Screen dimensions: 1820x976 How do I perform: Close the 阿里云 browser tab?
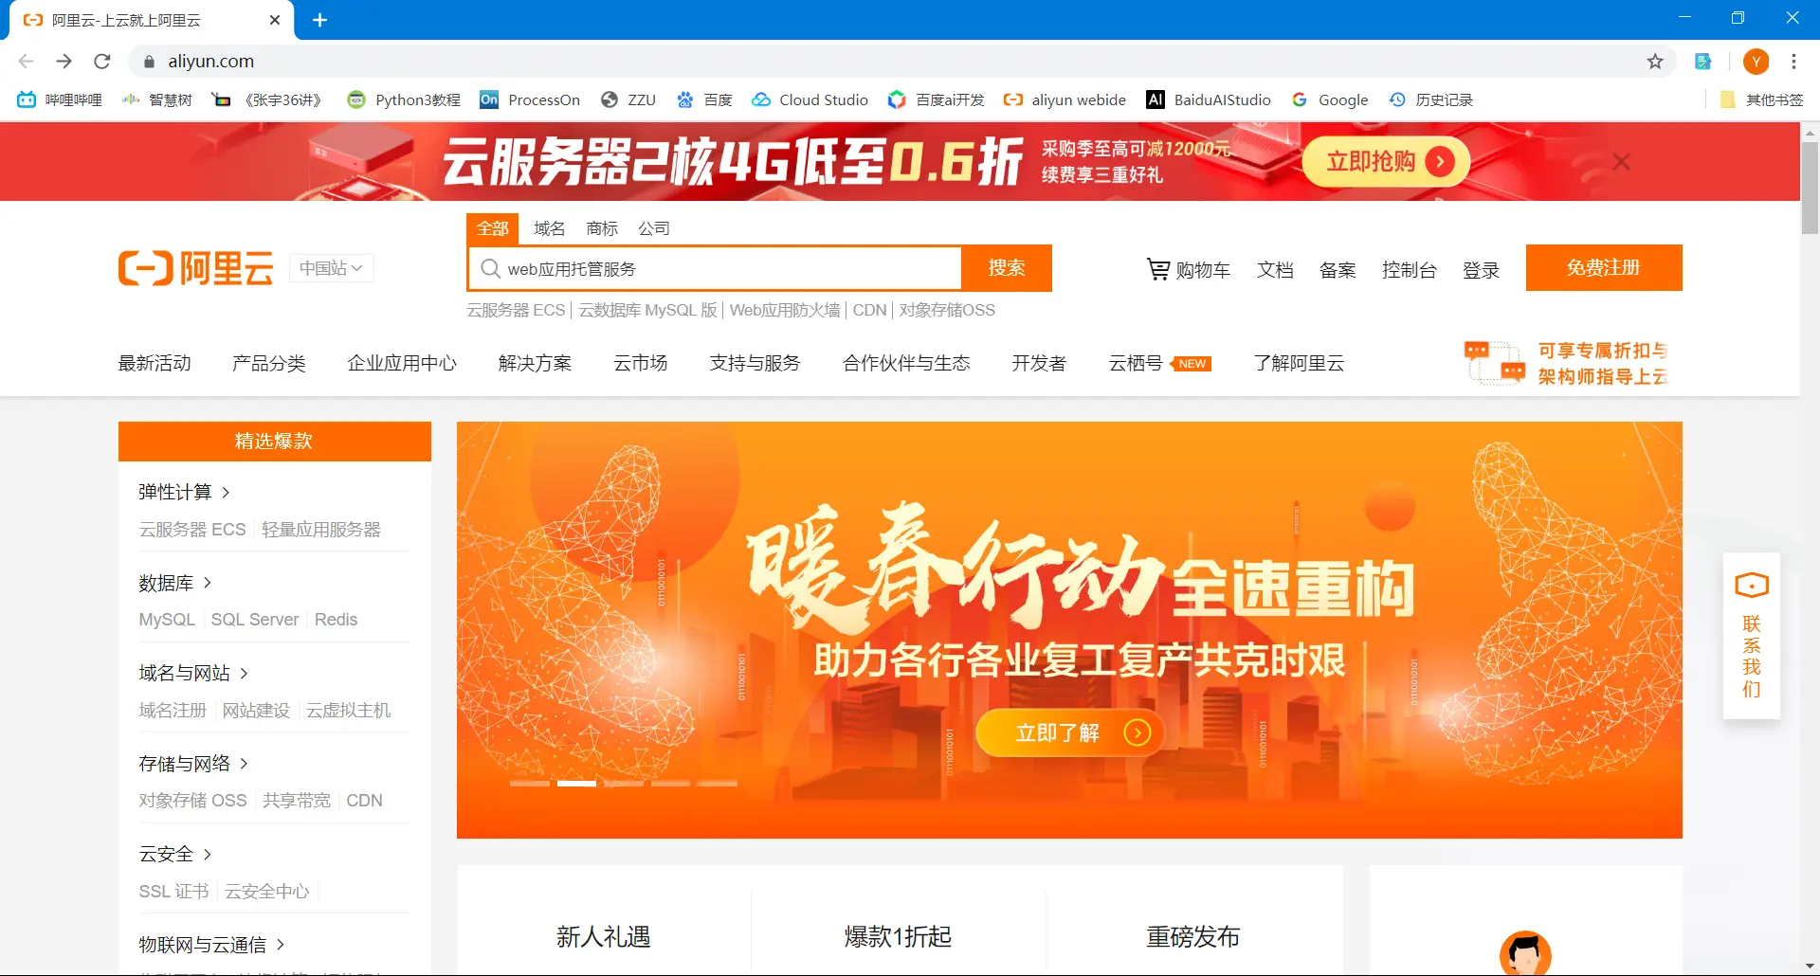(x=275, y=20)
